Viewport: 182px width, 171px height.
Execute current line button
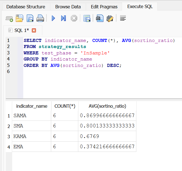tap(64, 18)
